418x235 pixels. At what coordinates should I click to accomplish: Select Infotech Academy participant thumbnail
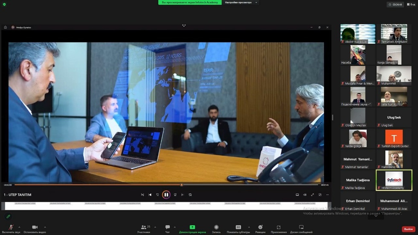tap(394, 180)
